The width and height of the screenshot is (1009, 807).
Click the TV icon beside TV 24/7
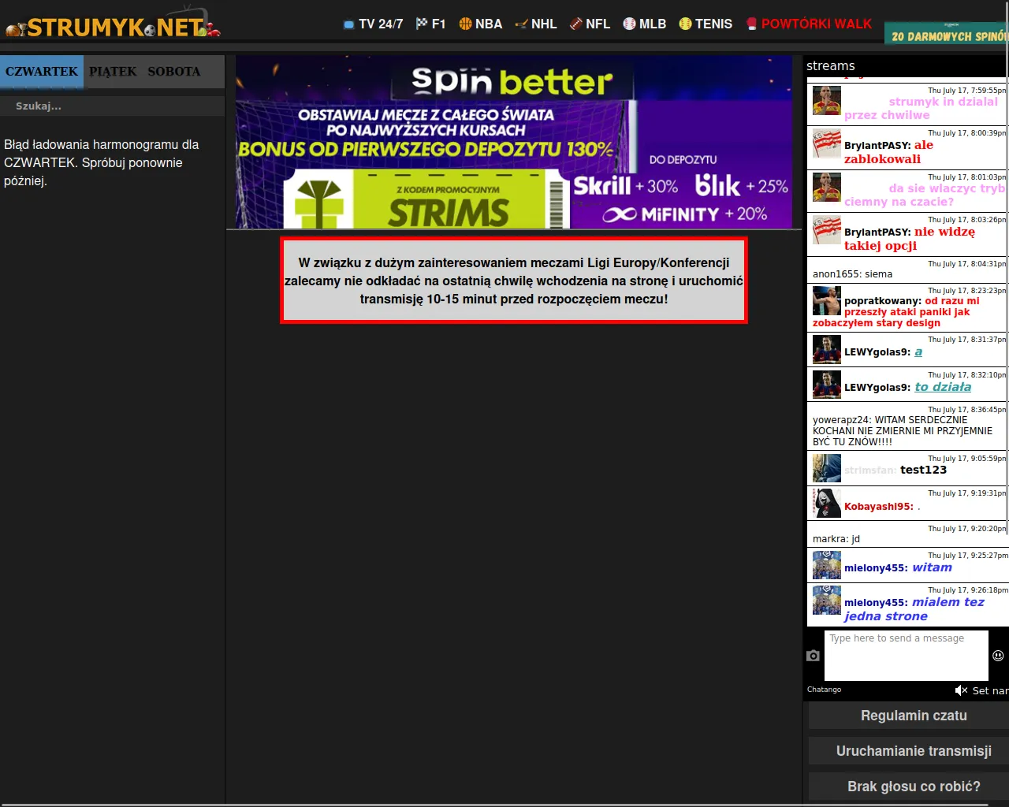[349, 24]
